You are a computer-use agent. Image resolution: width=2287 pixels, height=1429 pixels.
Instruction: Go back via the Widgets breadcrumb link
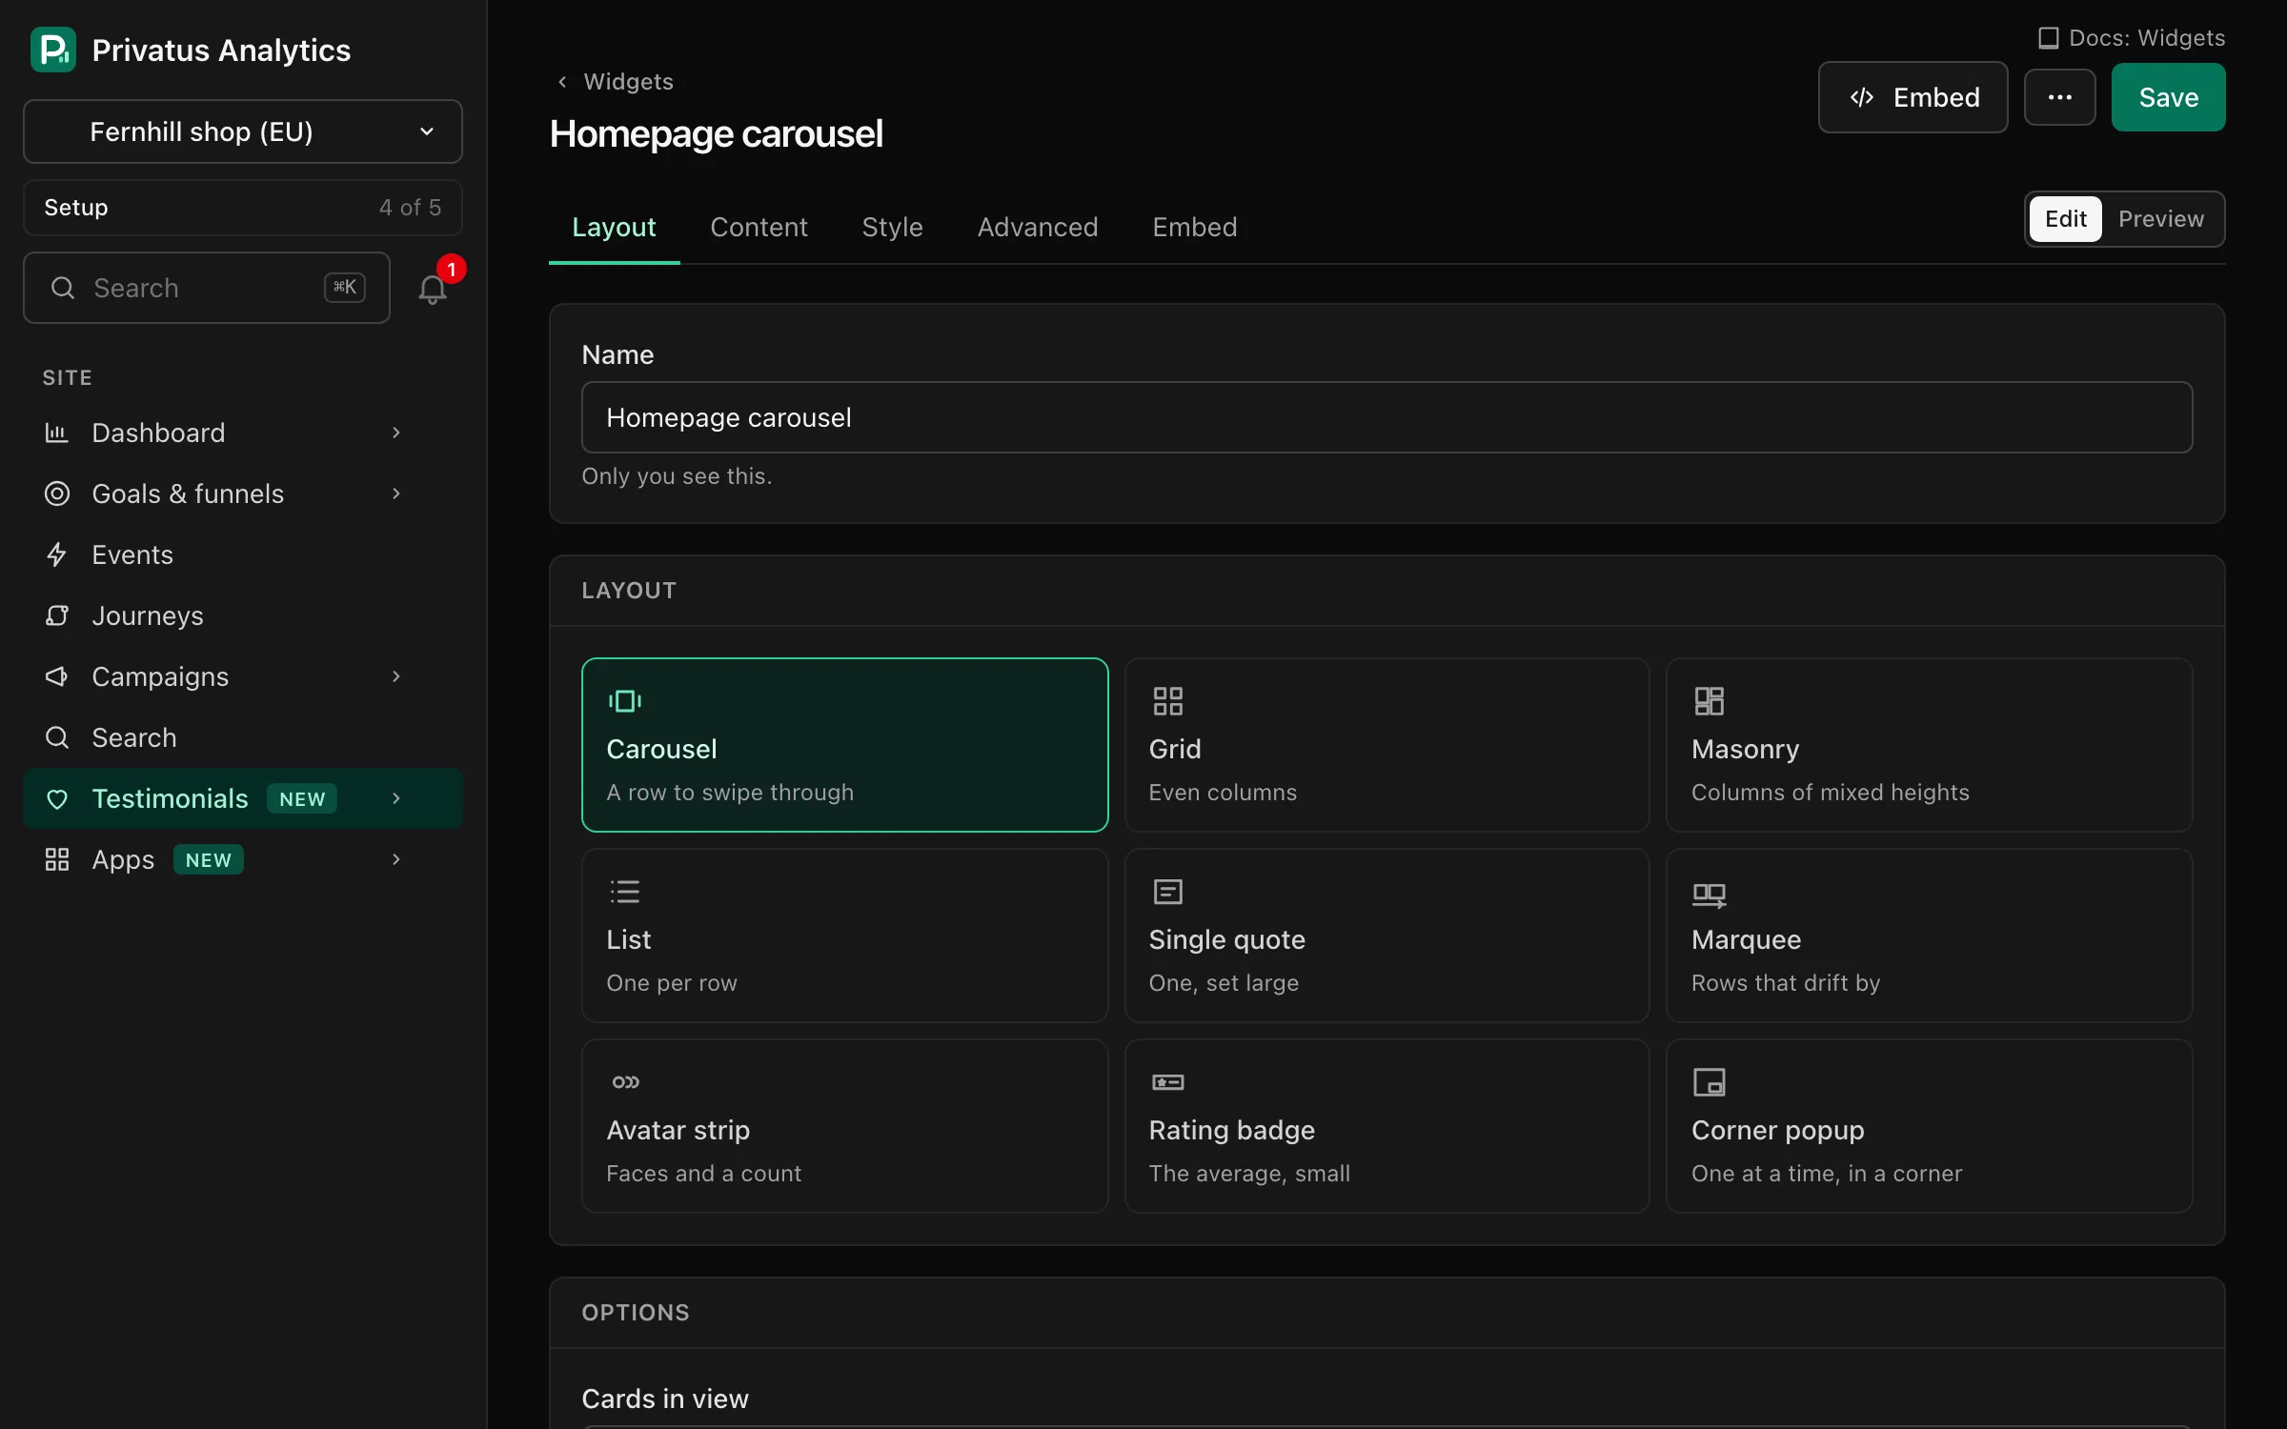(628, 82)
